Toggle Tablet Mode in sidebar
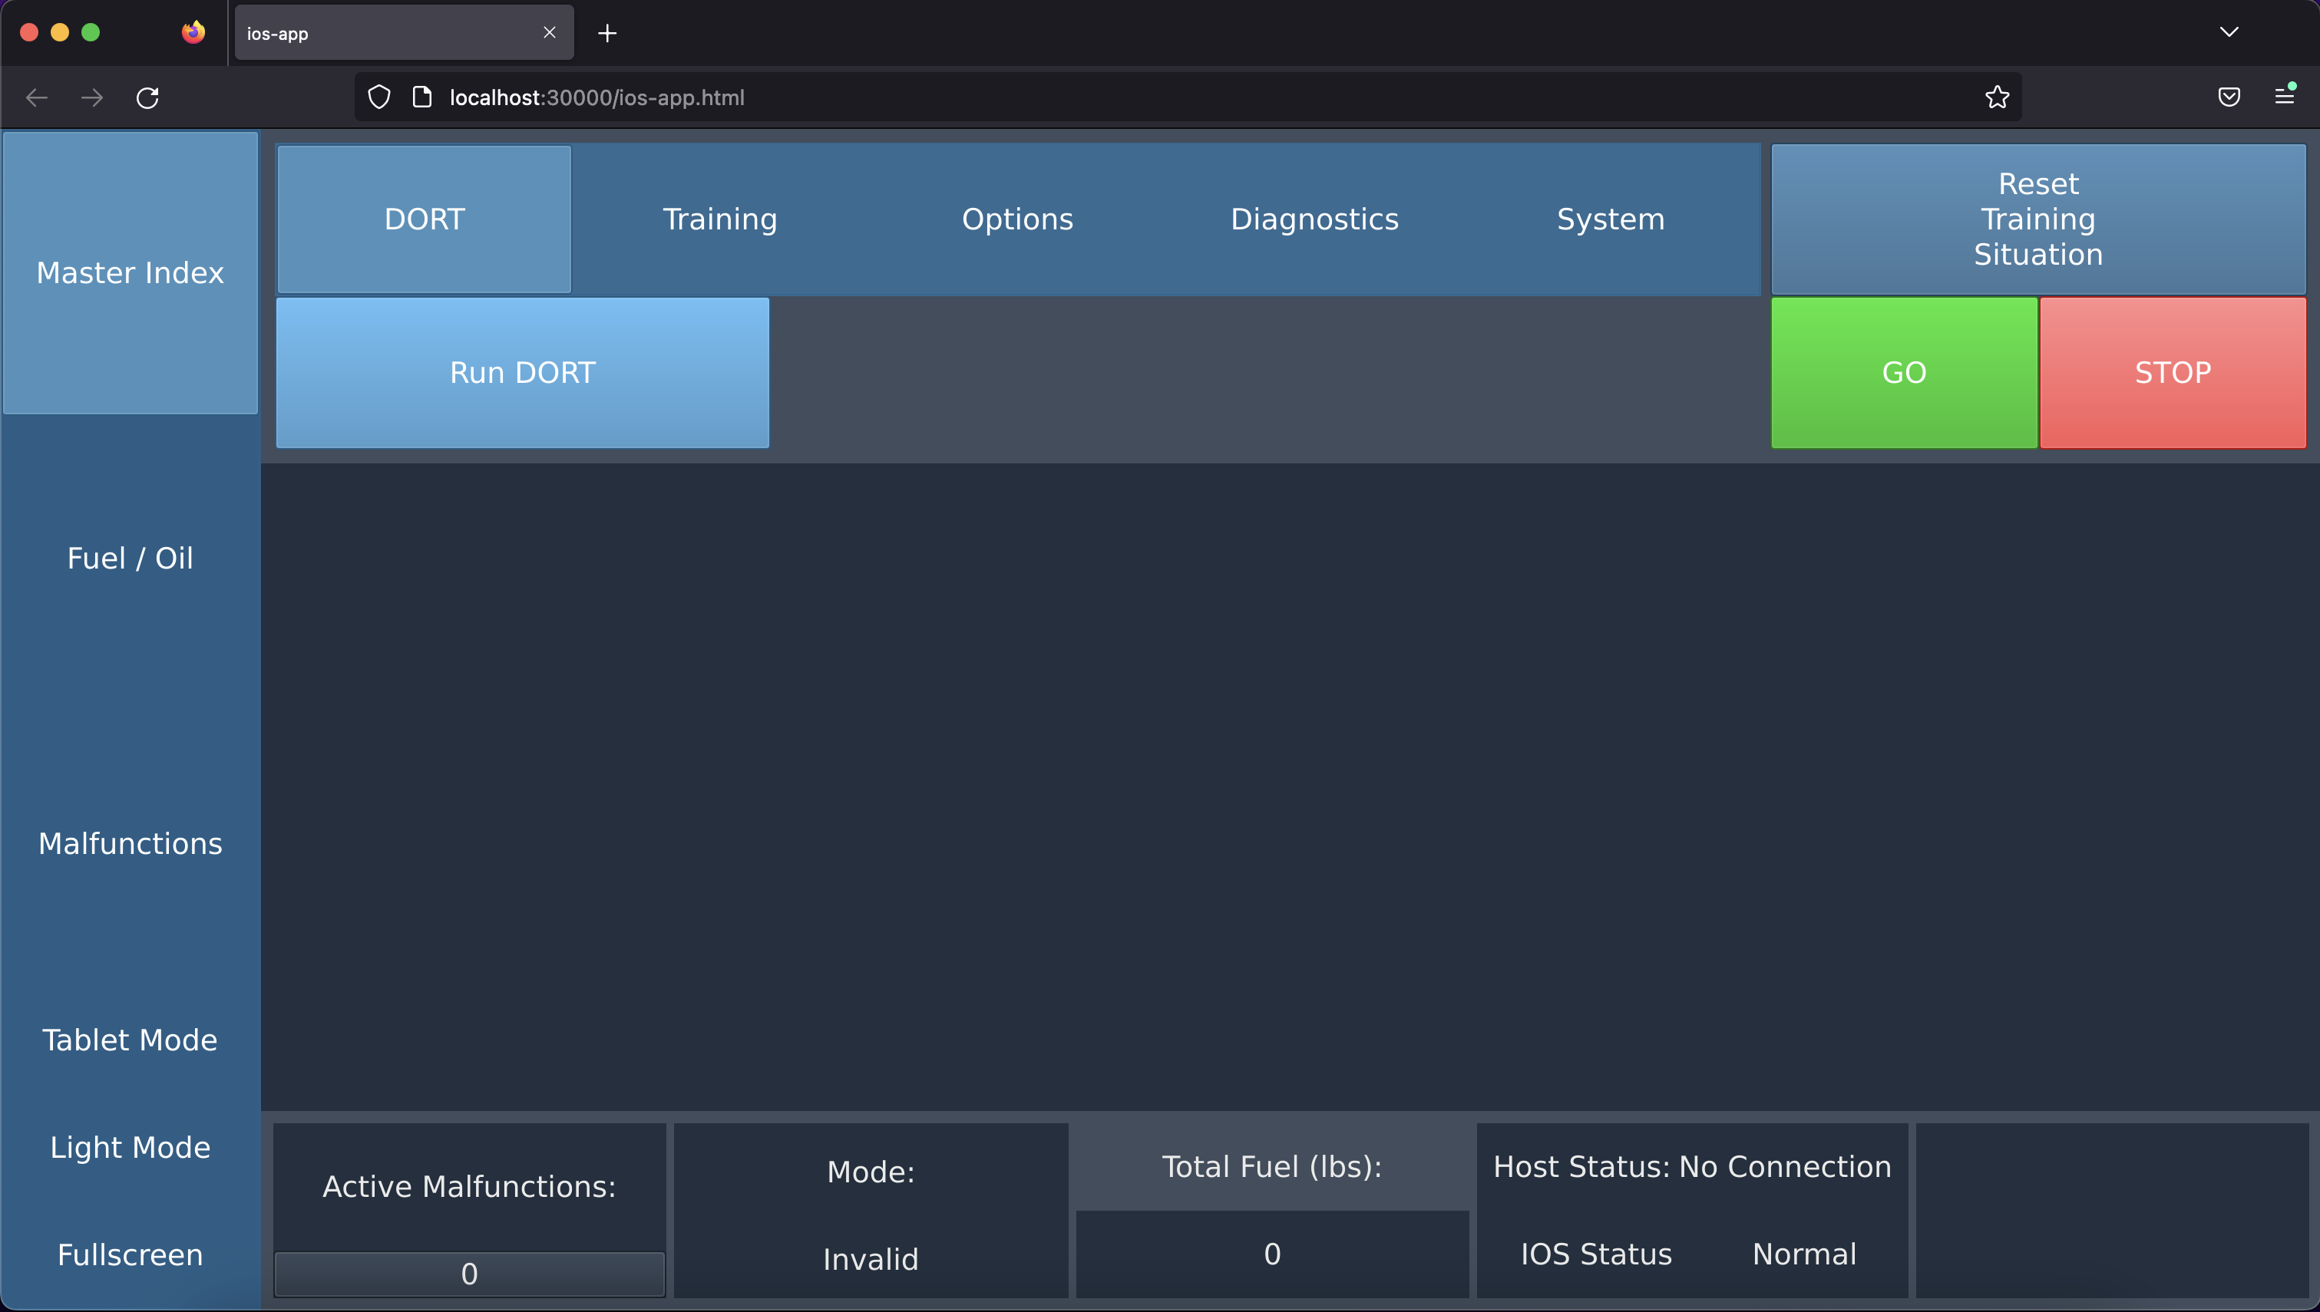The width and height of the screenshot is (2320, 1312). click(x=130, y=1040)
